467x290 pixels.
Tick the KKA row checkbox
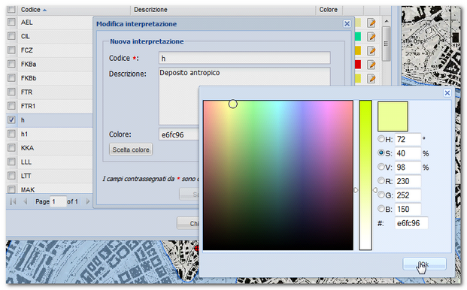11,147
